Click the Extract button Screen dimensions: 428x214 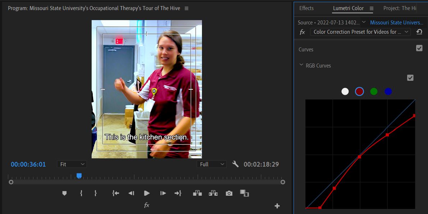pos(213,193)
